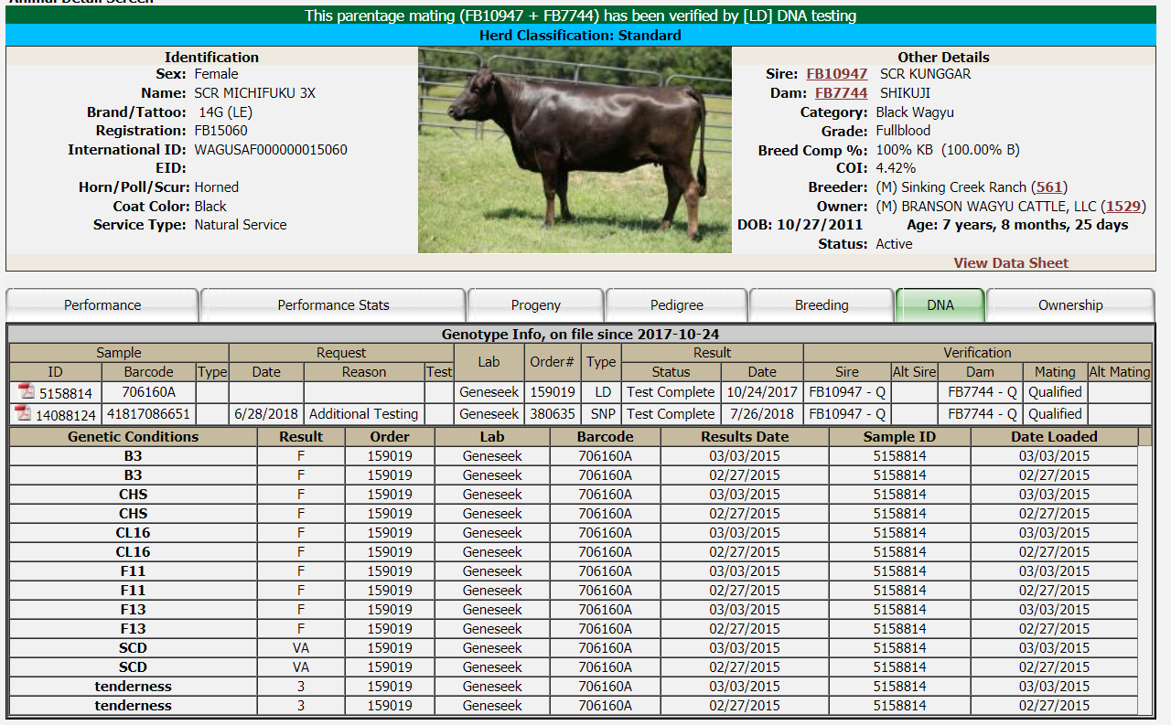Select result date 7/26/2018
The width and height of the screenshot is (1171, 725).
point(762,414)
